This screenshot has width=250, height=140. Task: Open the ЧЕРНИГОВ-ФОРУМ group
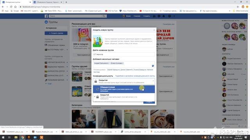point(56,62)
